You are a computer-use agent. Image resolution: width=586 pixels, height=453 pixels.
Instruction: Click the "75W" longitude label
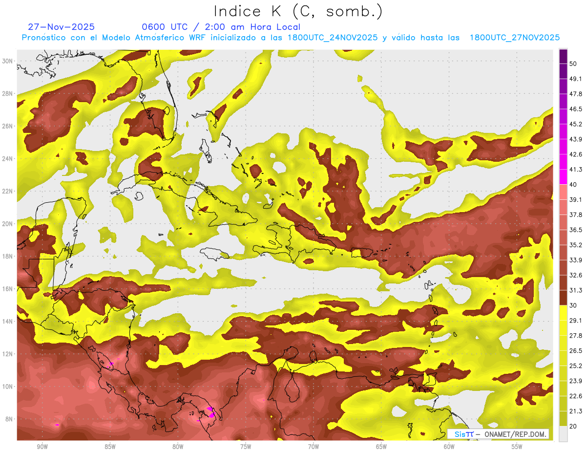(246, 447)
